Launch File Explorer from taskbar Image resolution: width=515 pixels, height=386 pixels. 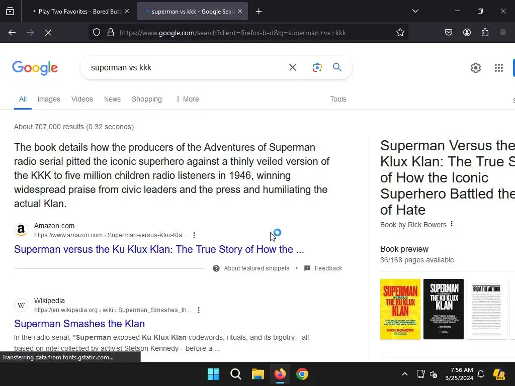258,374
